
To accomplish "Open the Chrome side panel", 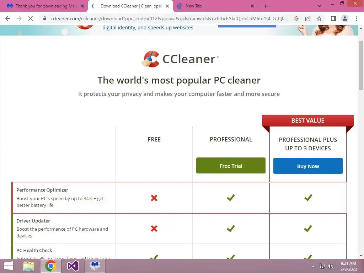I will [333, 18].
